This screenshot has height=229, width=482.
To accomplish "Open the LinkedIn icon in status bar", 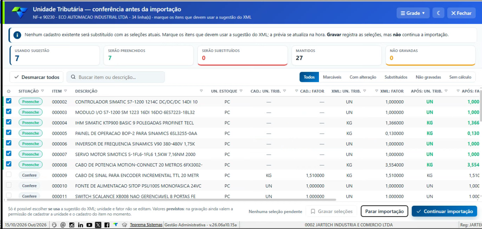I will click(81, 225).
